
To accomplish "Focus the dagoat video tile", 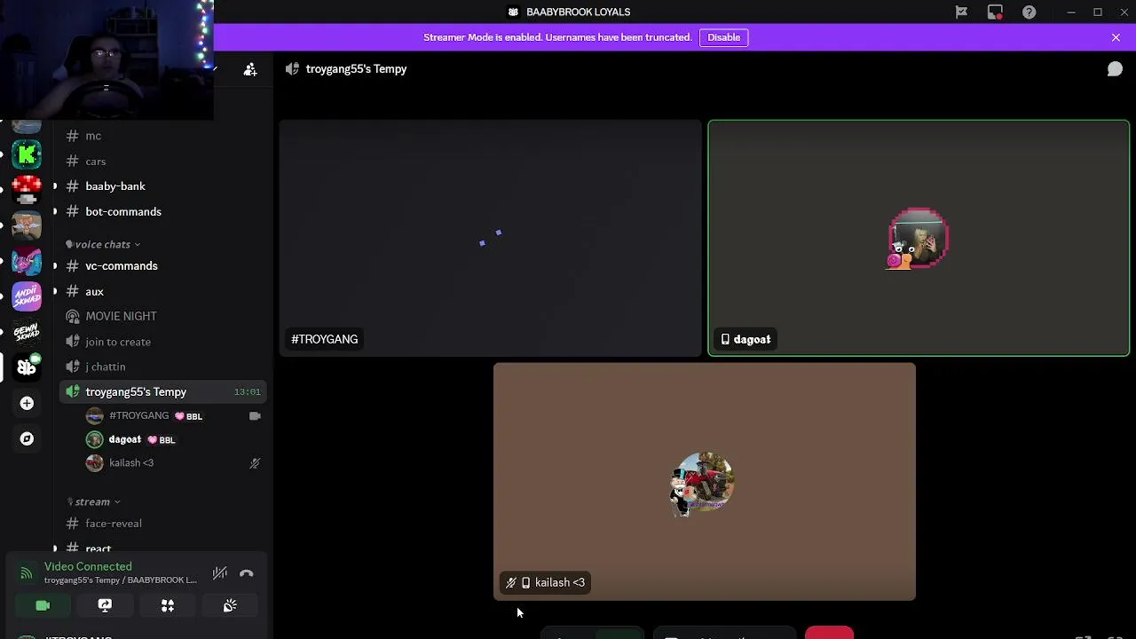I will coord(919,238).
